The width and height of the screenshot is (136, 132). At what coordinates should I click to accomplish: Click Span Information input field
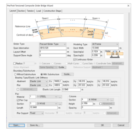(53, 48)
